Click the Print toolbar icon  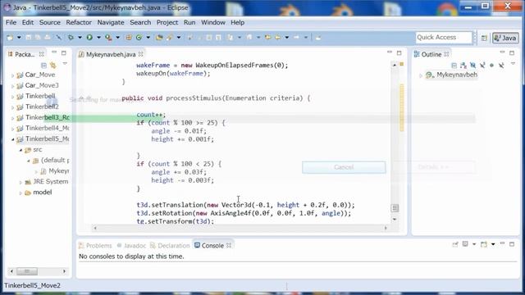point(48,38)
